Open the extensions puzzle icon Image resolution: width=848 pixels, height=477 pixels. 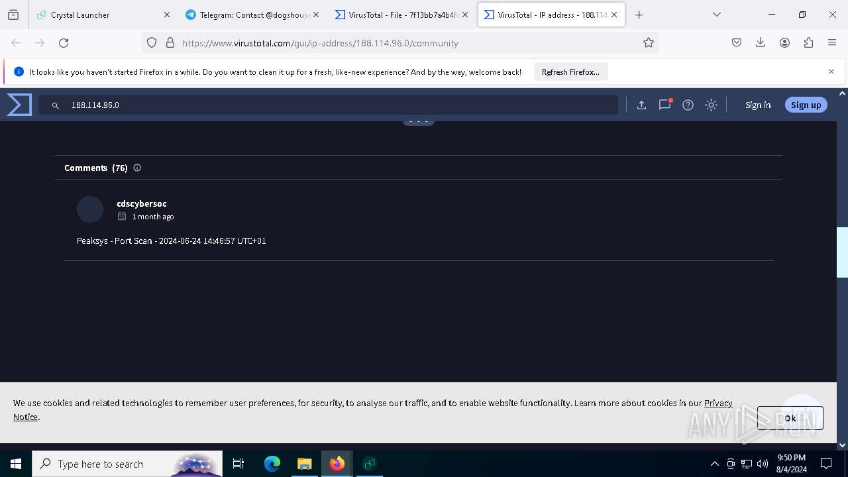tap(808, 42)
